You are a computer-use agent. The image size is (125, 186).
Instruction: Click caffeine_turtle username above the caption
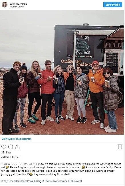pos(10,157)
